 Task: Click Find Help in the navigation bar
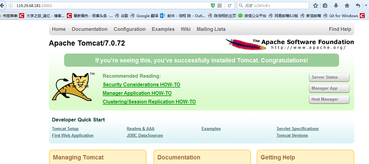point(340,29)
